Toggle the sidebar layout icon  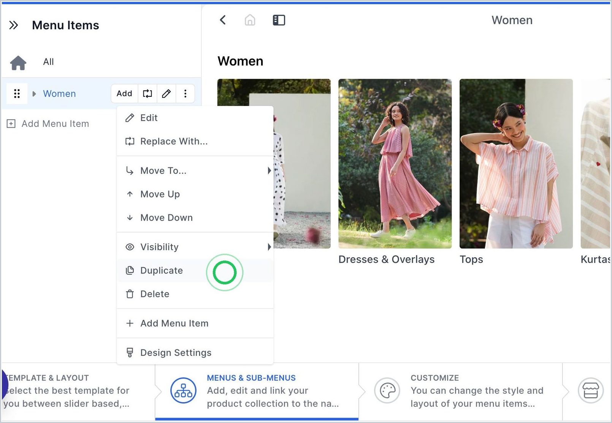pos(279,20)
